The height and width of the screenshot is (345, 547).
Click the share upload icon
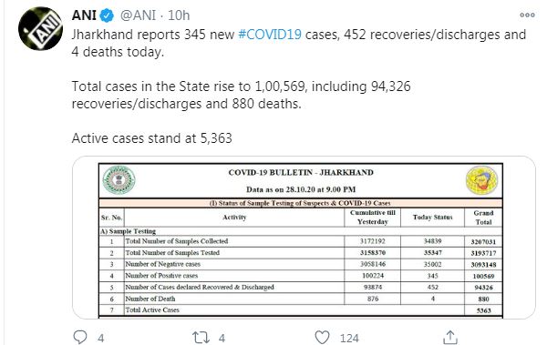coord(450,338)
